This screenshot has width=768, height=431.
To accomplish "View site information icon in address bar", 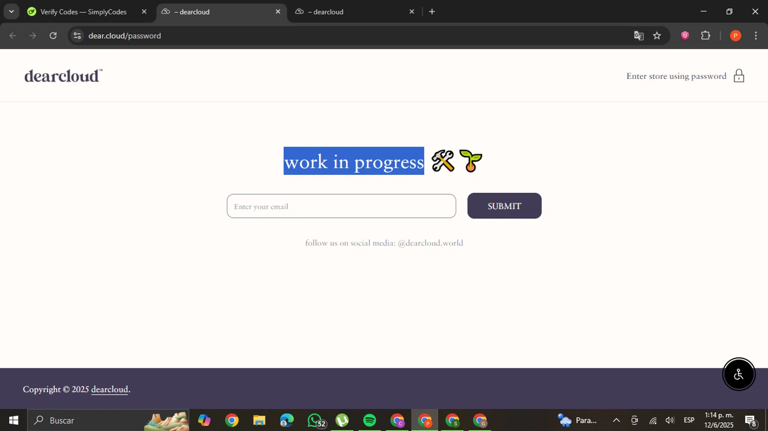I will tap(77, 36).
